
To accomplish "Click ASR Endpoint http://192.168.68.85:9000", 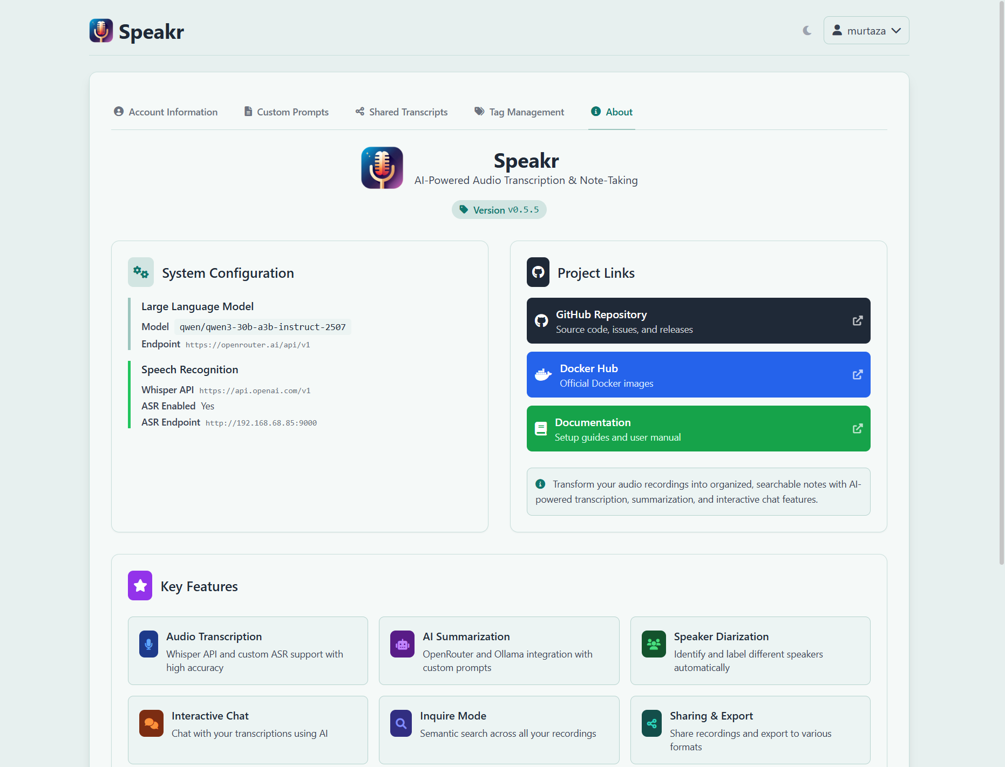I will click(x=261, y=423).
